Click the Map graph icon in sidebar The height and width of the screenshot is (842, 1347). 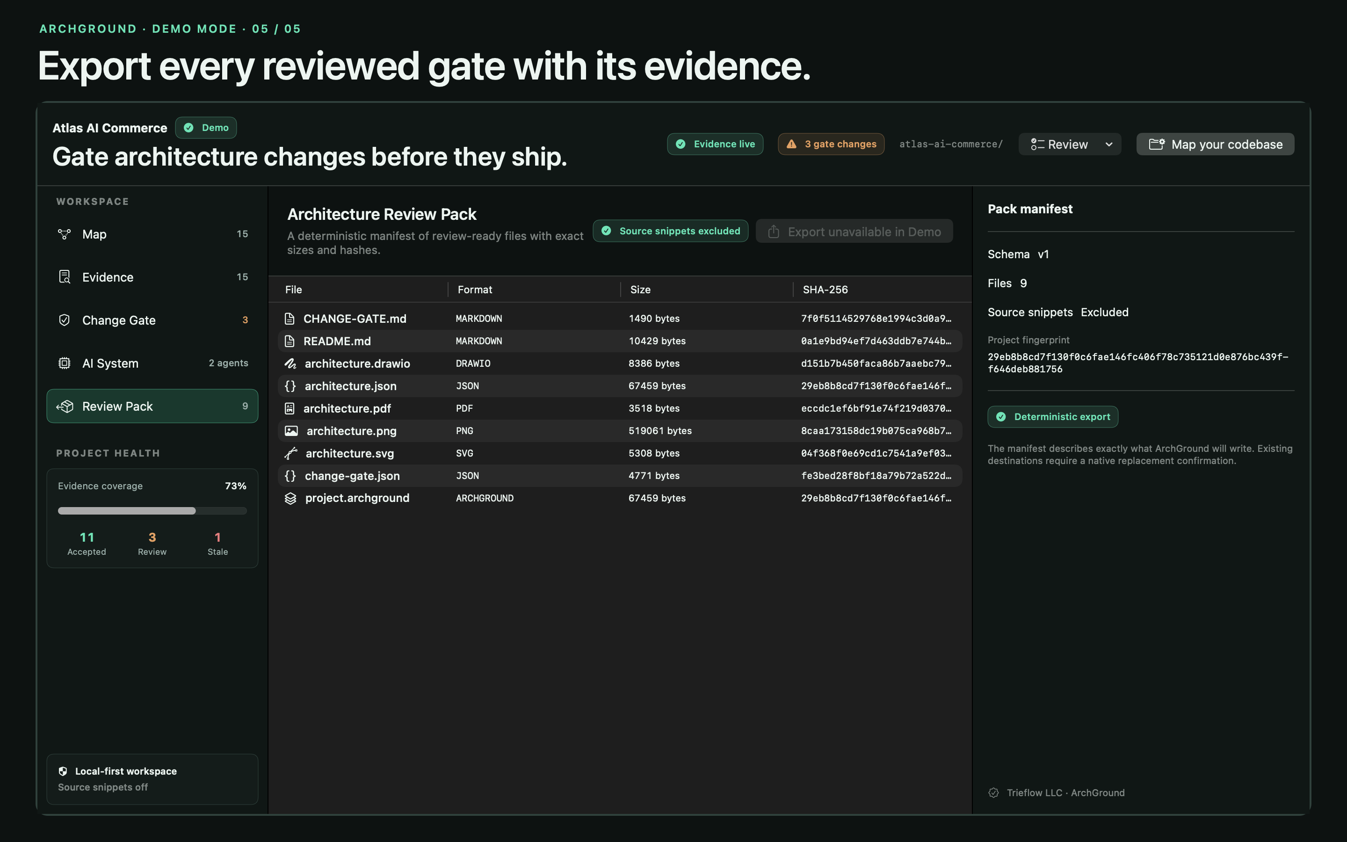point(65,234)
